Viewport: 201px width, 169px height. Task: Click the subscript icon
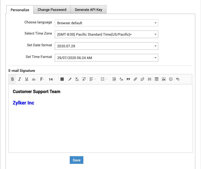[x=77, y=79]
